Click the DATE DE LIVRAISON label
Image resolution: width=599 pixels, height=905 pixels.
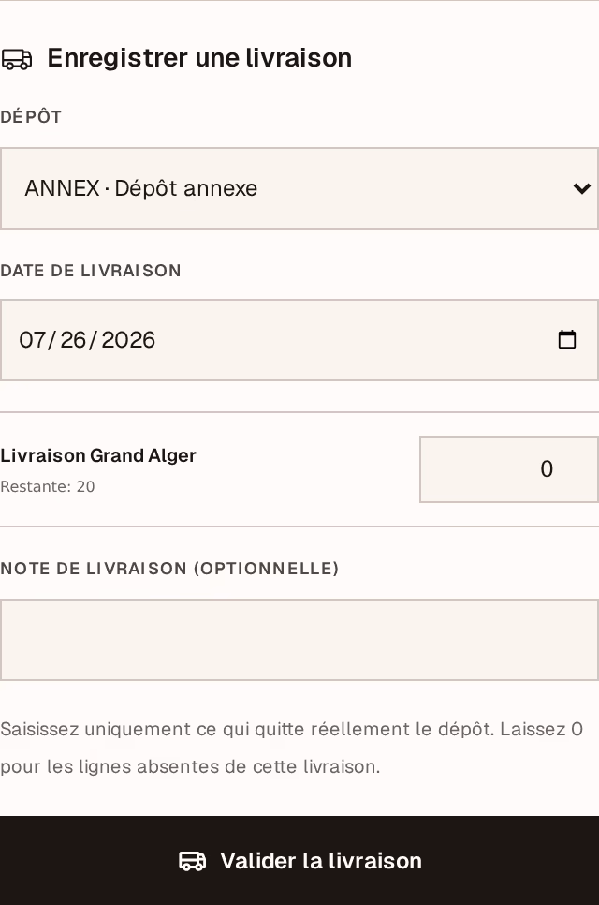(91, 271)
